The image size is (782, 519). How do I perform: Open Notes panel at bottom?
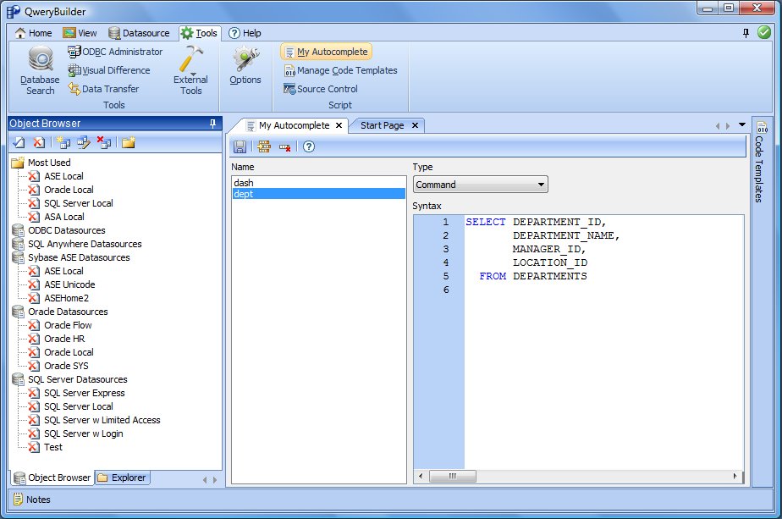pos(32,499)
